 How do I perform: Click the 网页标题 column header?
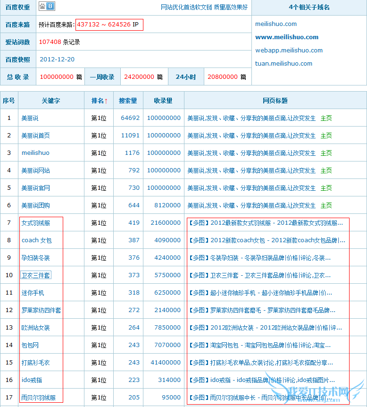pyautogui.click(x=275, y=101)
